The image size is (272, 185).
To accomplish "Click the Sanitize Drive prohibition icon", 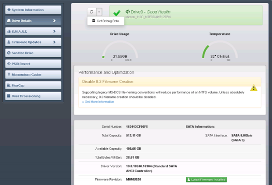I will (9, 53).
